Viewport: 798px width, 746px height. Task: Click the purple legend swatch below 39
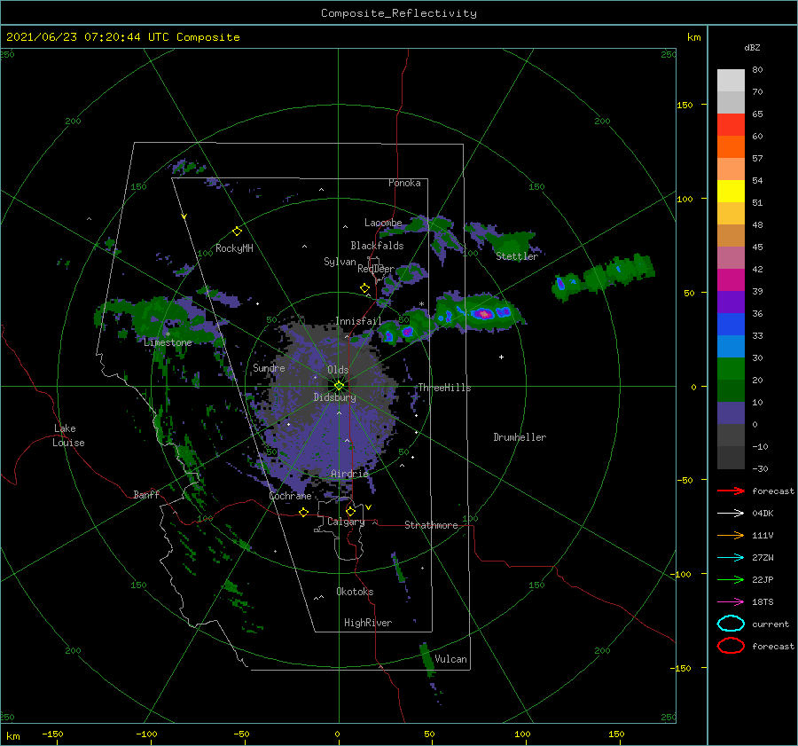coord(731,302)
